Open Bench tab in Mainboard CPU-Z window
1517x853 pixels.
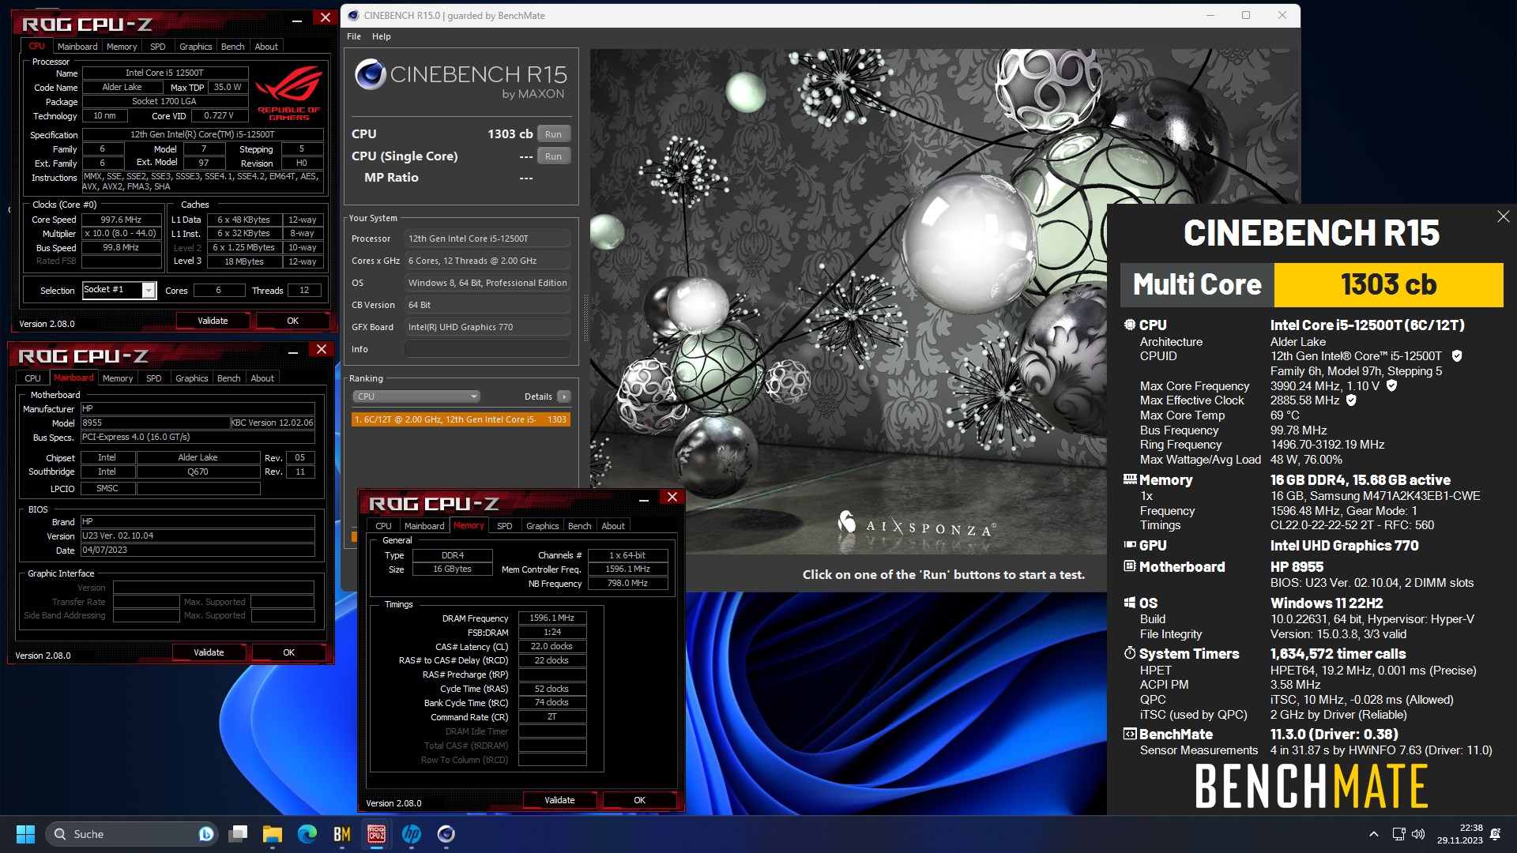click(x=228, y=378)
